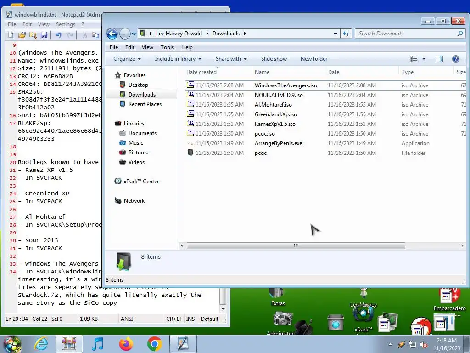Click the muted volume tray icon

point(424,345)
